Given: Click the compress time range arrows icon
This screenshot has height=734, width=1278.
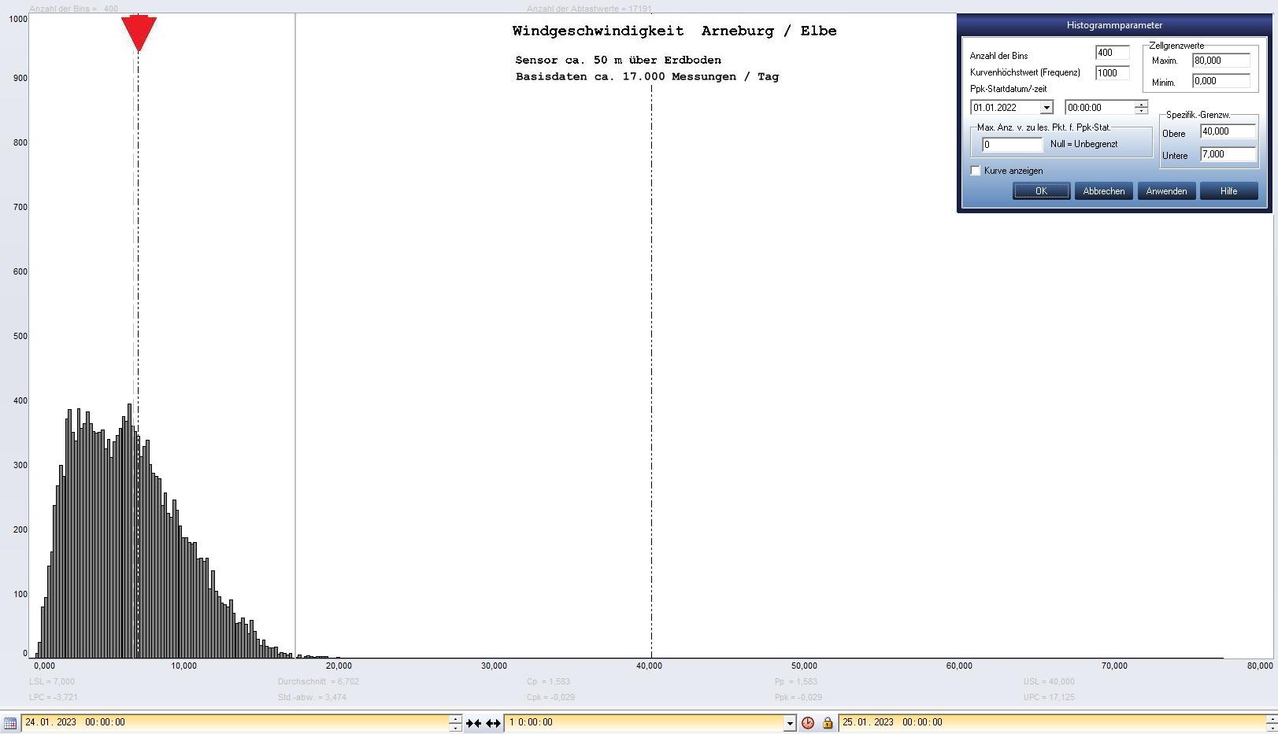Looking at the screenshot, I should tap(473, 723).
